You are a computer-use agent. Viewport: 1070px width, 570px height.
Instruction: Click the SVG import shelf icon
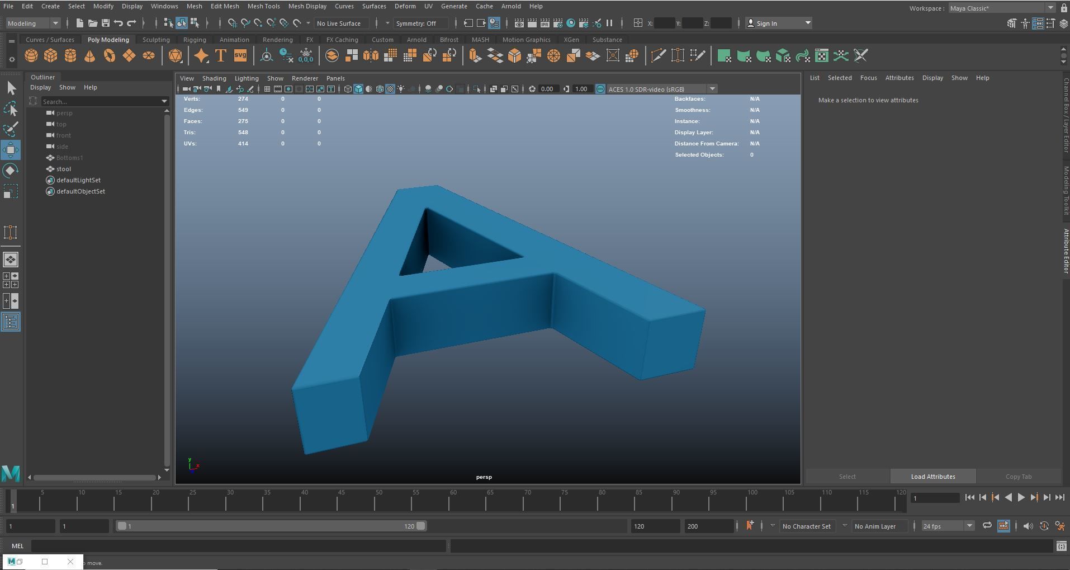tap(240, 56)
